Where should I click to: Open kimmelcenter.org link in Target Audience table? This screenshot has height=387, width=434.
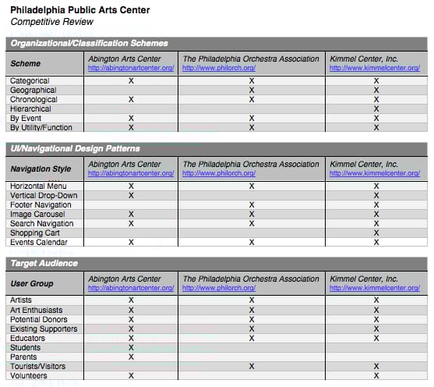click(x=375, y=288)
